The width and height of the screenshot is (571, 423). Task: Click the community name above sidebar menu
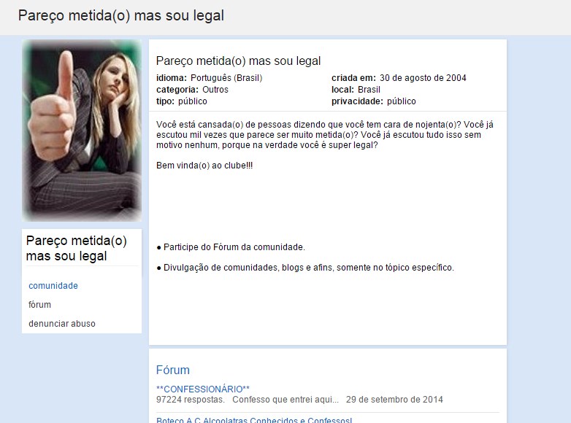tap(77, 248)
